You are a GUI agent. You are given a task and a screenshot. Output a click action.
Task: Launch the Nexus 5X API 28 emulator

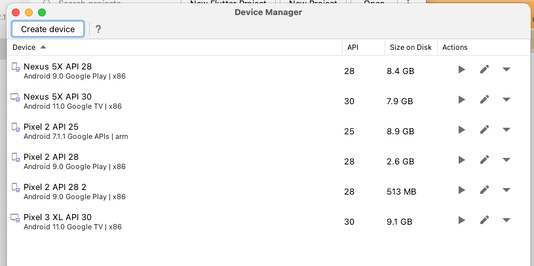[461, 69]
